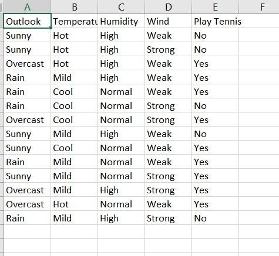Click the last row's Rain cell

[27, 218]
